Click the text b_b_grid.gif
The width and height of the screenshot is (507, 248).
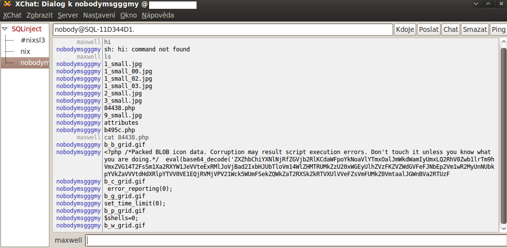click(125, 145)
